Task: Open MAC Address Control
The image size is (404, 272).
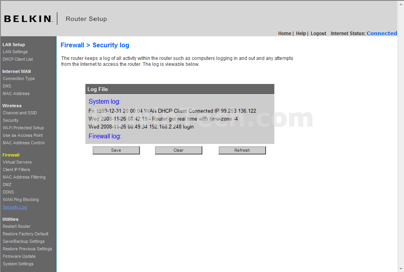Action: (24, 143)
